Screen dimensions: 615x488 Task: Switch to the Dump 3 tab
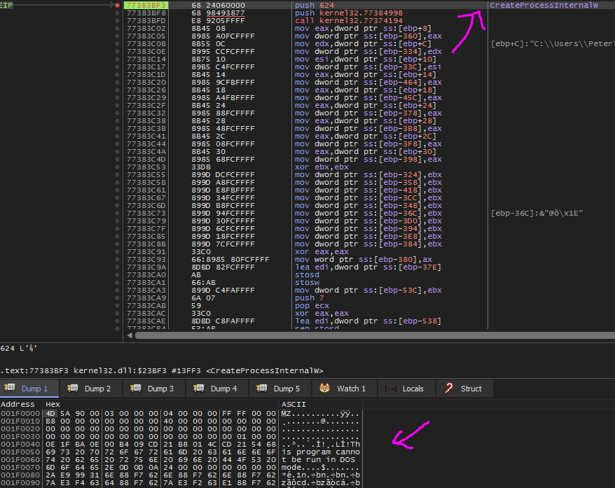[155, 389]
